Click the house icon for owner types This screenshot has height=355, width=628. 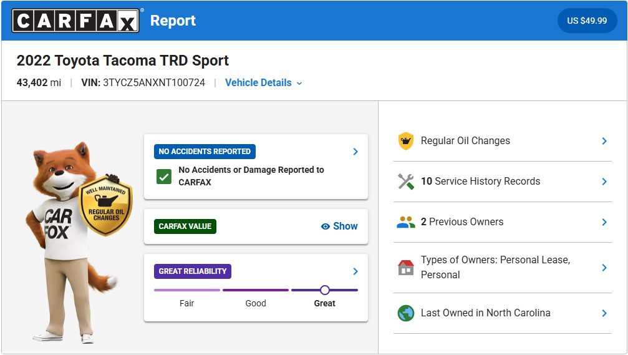(406, 267)
